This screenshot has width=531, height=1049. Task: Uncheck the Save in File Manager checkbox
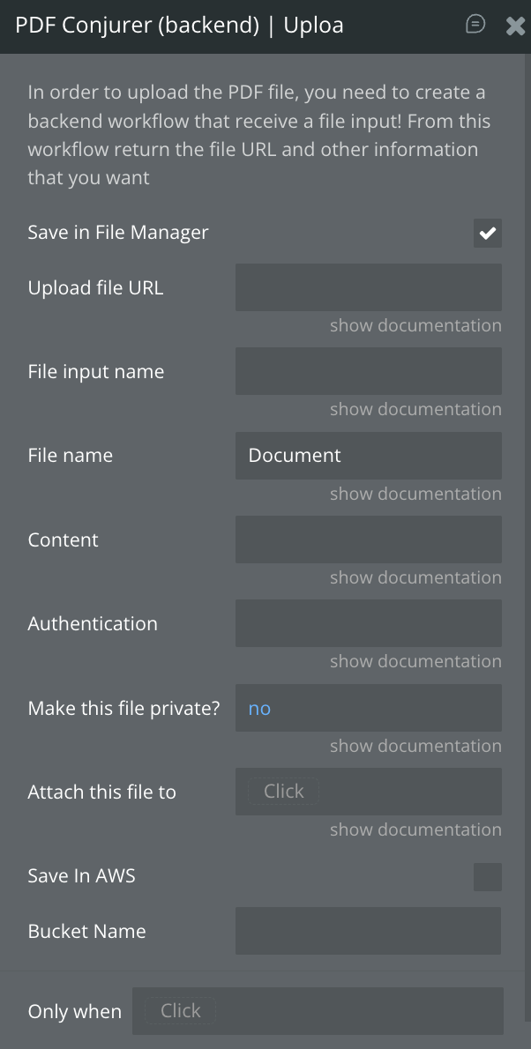pos(487,234)
